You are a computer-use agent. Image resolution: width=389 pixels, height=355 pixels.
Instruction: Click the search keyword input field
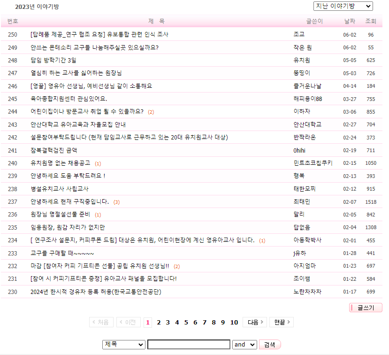coord(189,344)
